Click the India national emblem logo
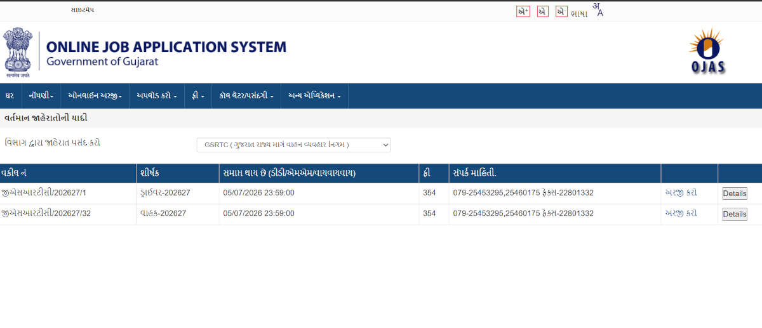This screenshot has height=328, width=762. pyautogui.click(x=18, y=53)
